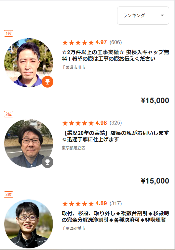This screenshot has height=250, width=175.
Task: Click the 4.89 star rating
Action: click(85, 203)
